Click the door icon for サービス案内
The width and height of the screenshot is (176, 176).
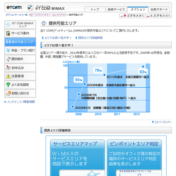point(8,33)
